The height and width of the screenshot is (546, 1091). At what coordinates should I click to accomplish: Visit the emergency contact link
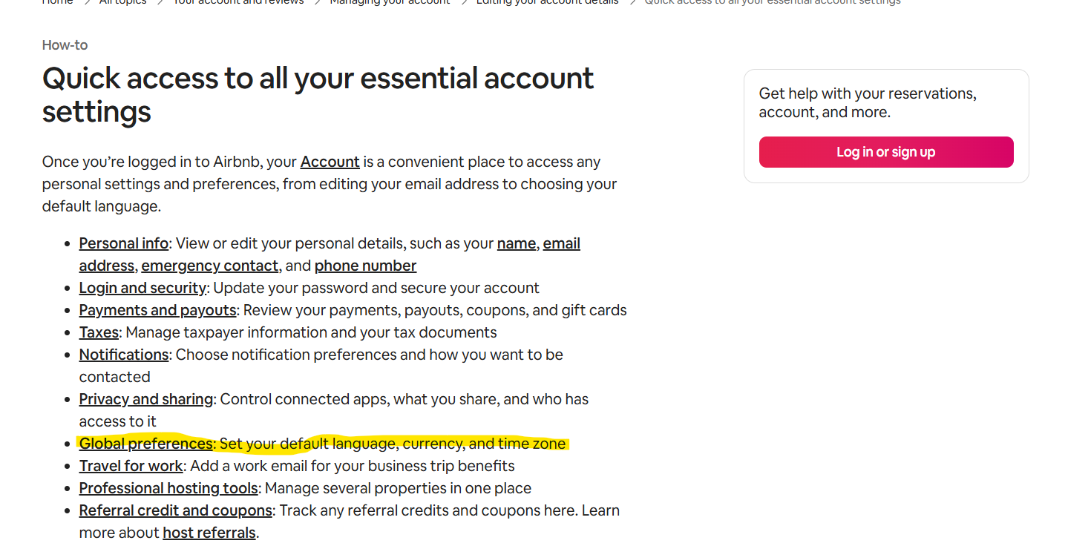[x=210, y=266]
